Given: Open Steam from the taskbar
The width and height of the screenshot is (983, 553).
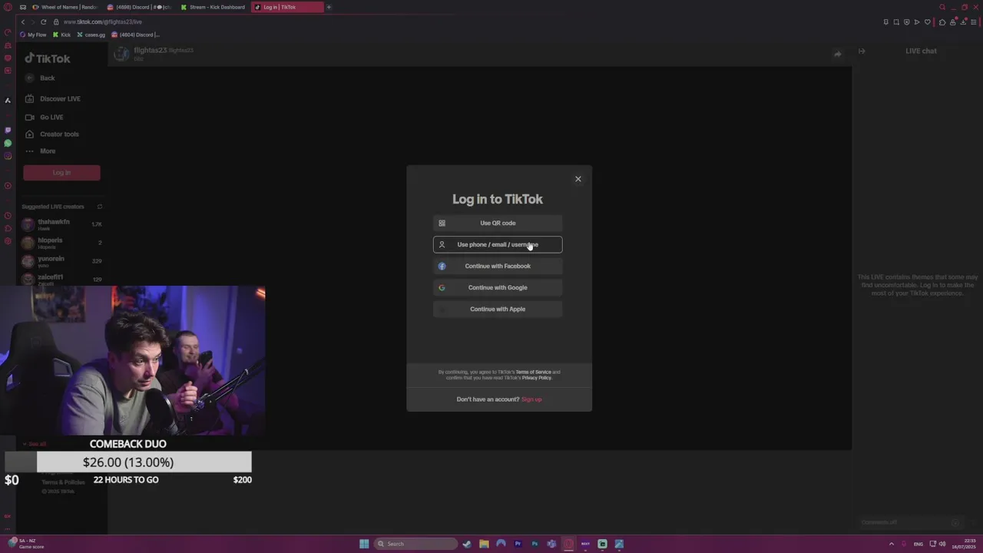Looking at the screenshot, I should coord(466,544).
